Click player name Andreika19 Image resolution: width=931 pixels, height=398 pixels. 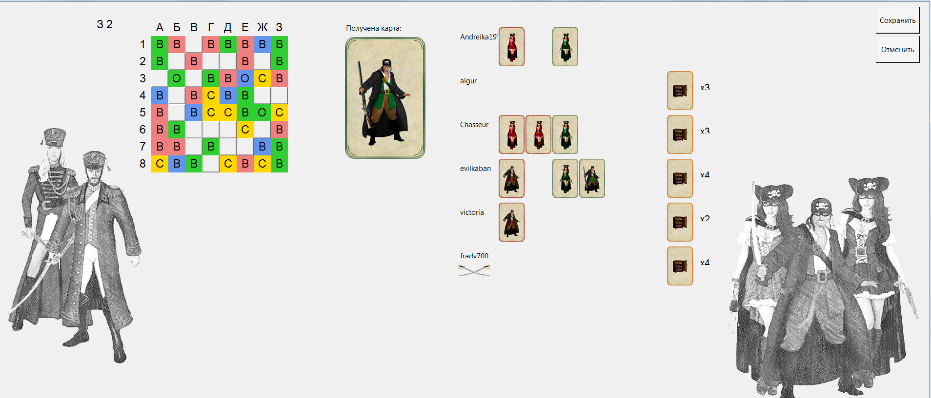point(478,37)
